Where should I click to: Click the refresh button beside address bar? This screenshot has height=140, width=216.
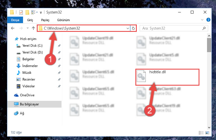(133, 28)
